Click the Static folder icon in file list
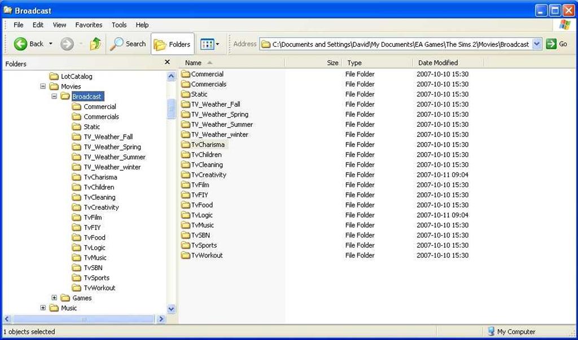 pyautogui.click(x=185, y=94)
